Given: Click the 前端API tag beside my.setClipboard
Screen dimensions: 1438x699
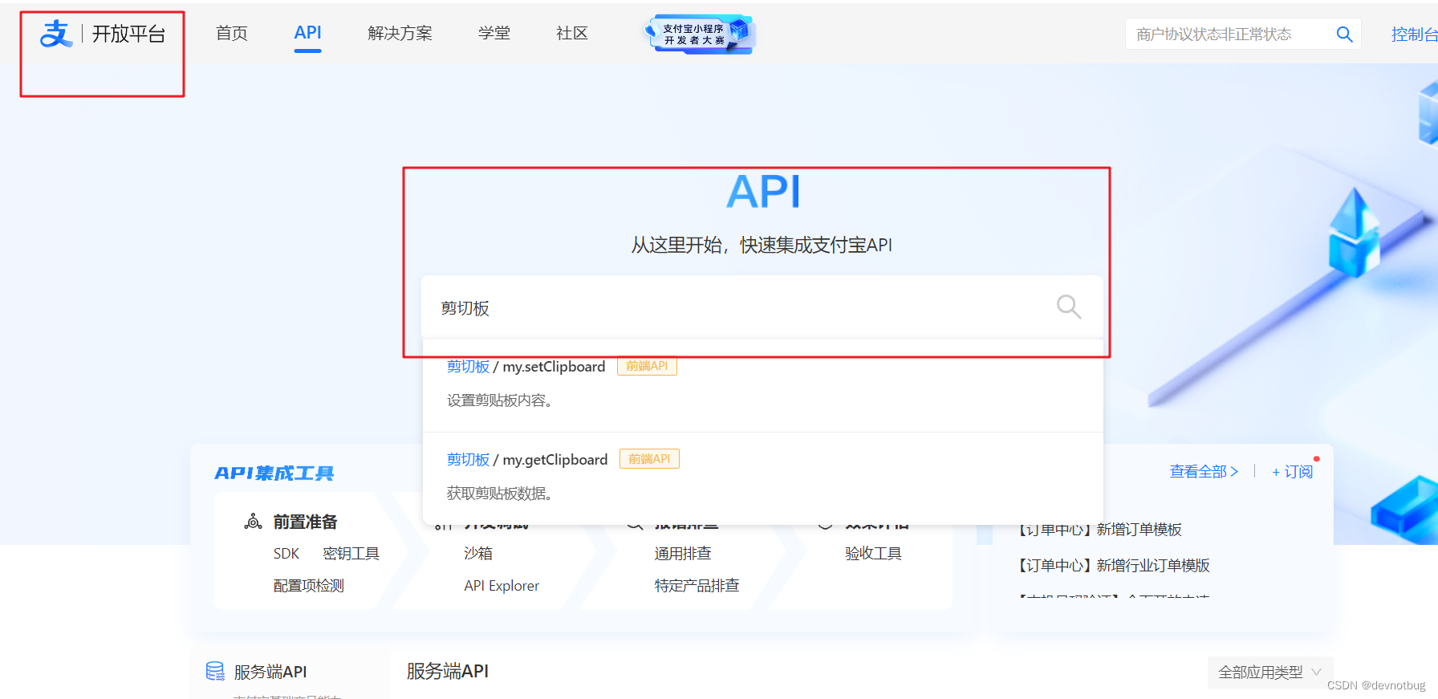Looking at the screenshot, I should tap(647, 366).
